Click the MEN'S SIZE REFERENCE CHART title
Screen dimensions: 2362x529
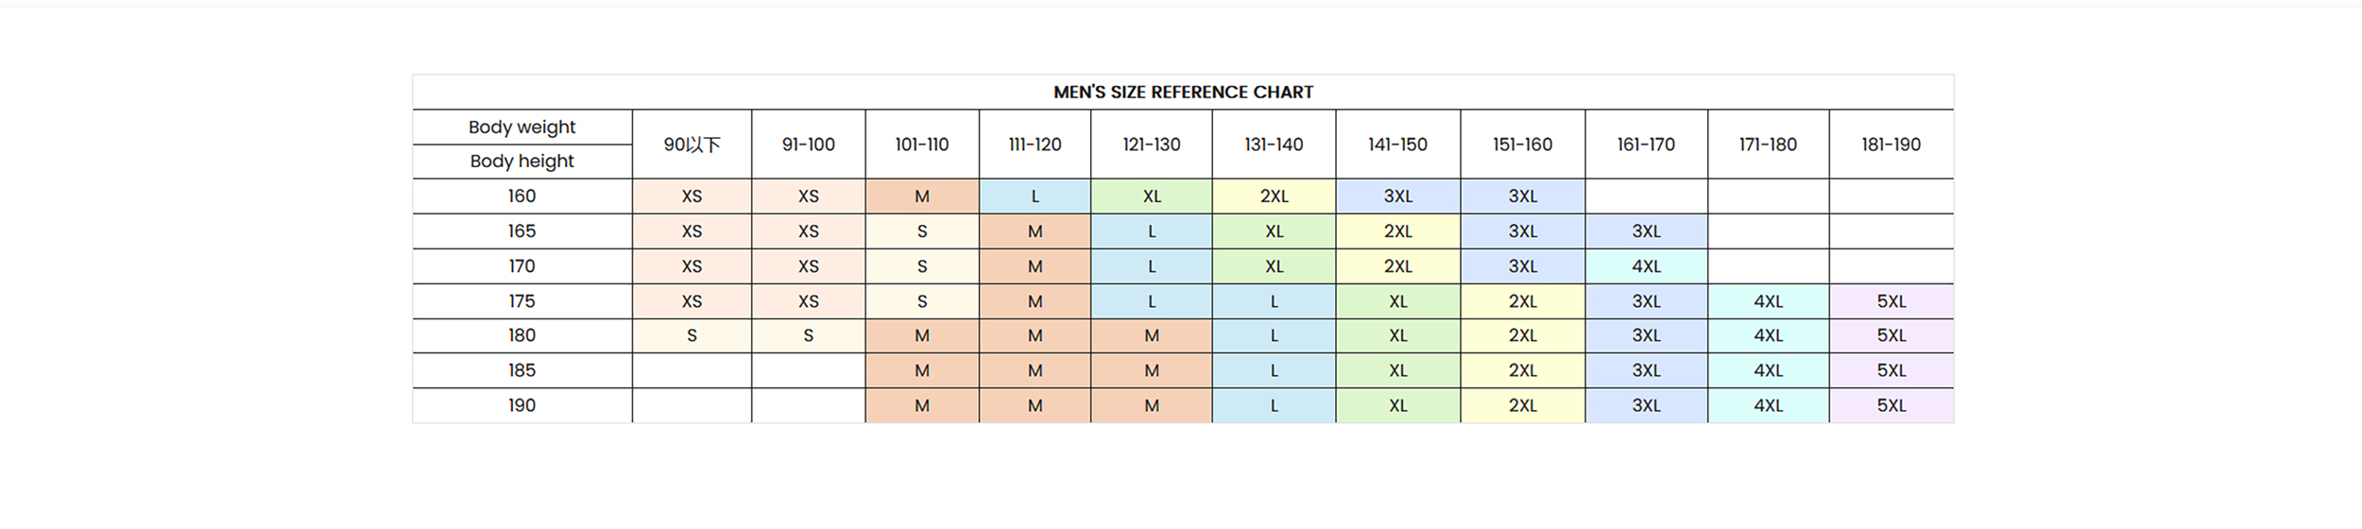click(1183, 92)
